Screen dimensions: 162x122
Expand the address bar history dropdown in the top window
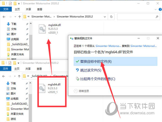(x=105, y=17)
